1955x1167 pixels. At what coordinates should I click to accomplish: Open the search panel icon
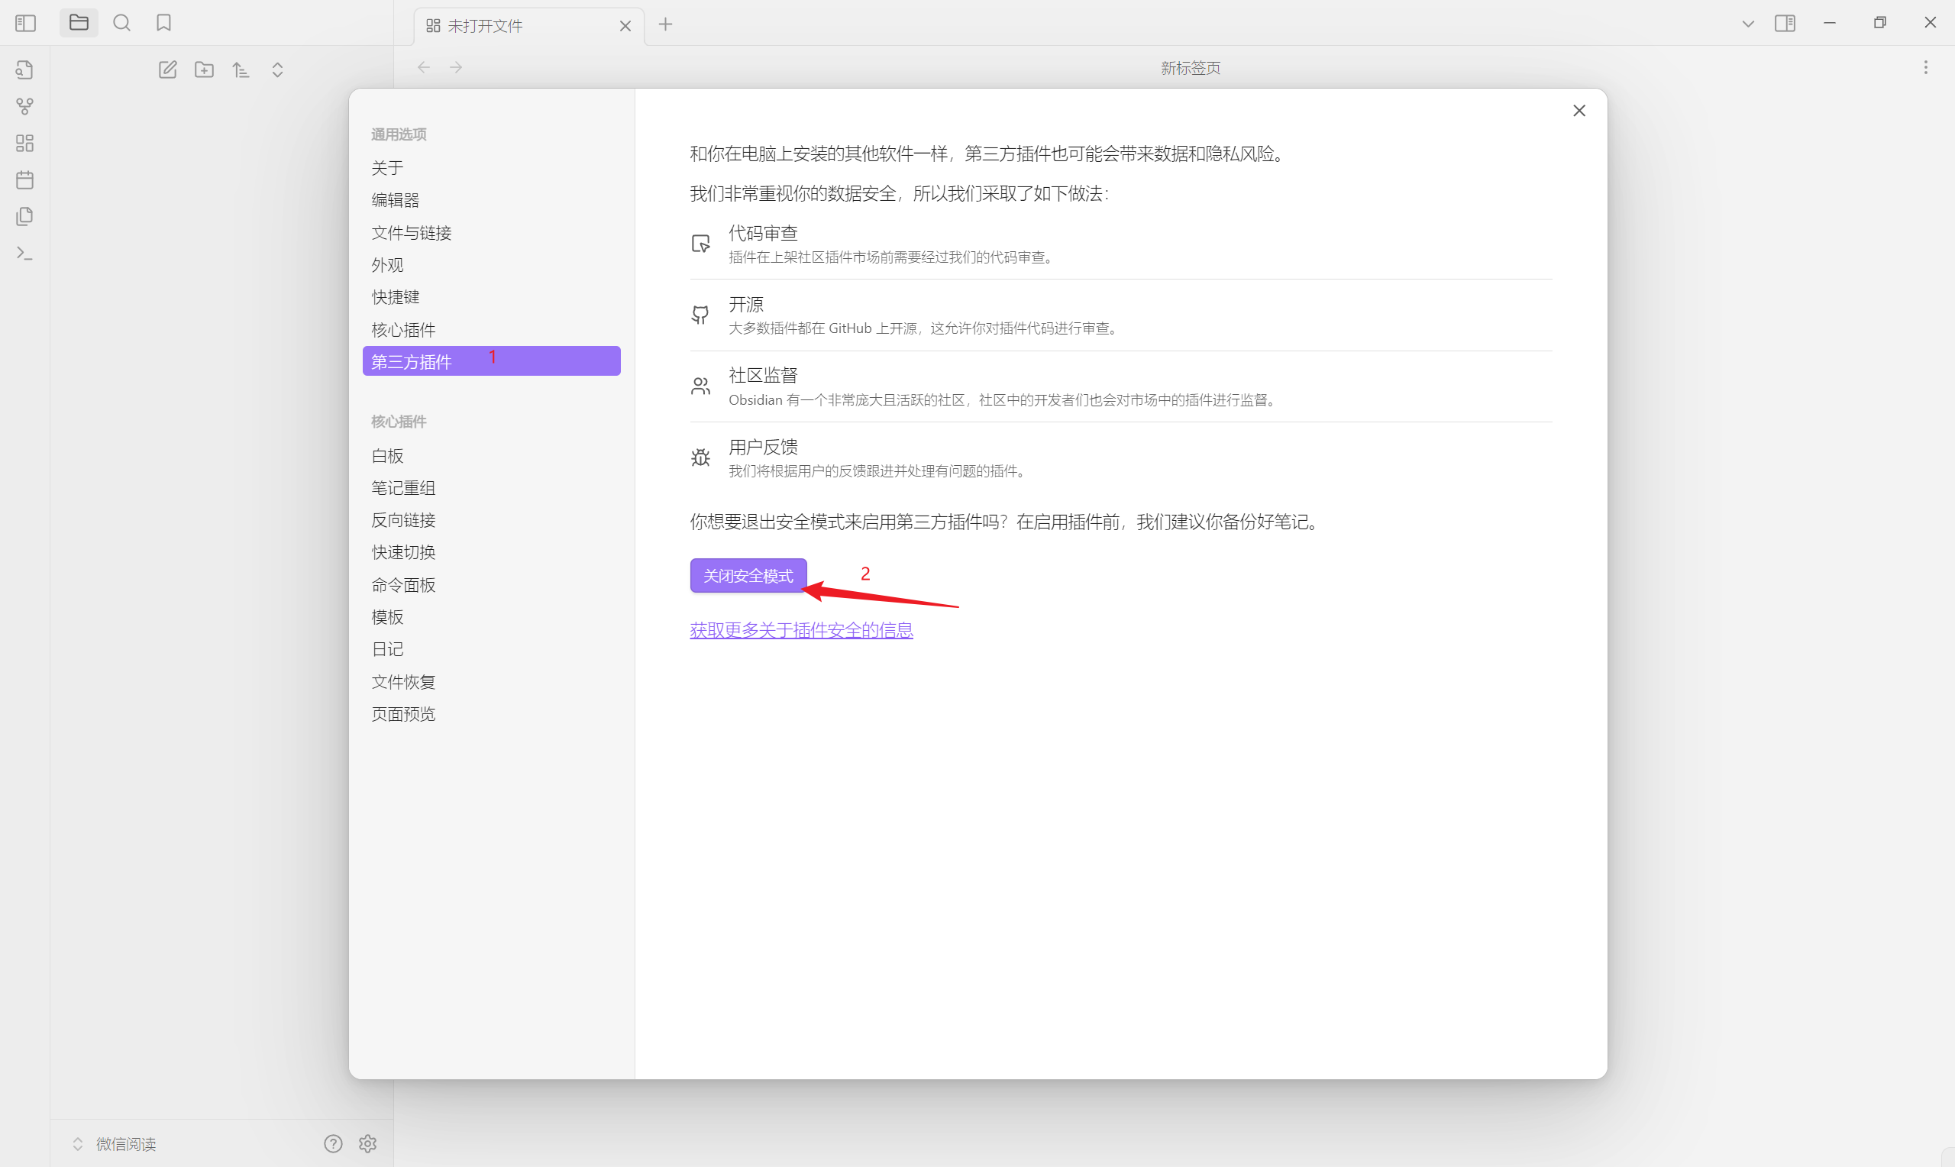coord(122,23)
